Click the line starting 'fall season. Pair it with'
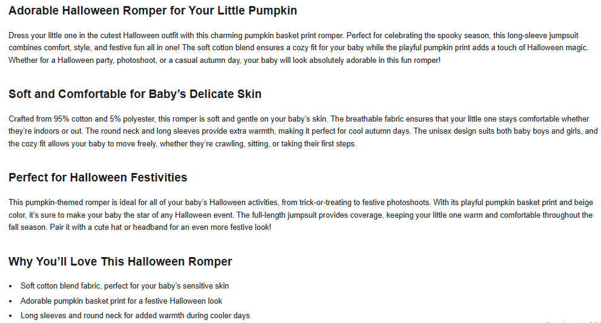The height and width of the screenshot is (323, 601). pyautogui.click(x=139, y=227)
